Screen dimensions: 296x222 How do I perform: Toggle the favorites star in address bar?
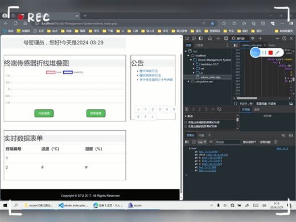click(212, 23)
